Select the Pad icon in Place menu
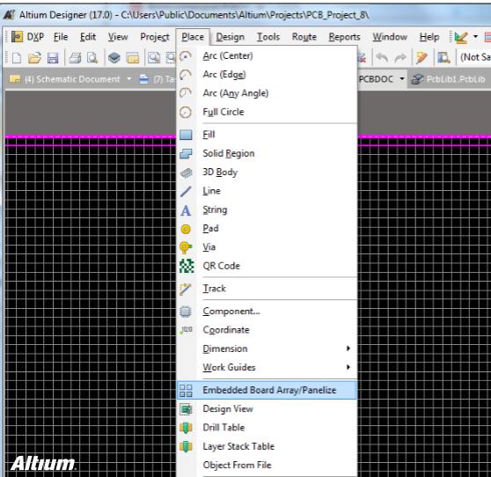This screenshot has height=477, width=491. click(x=186, y=229)
